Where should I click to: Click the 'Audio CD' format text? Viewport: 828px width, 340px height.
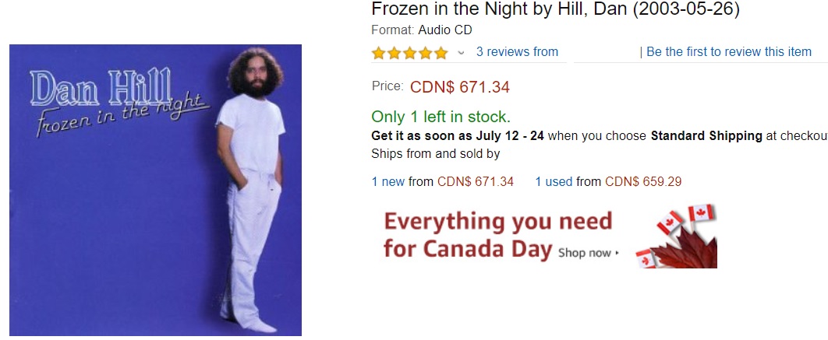click(x=445, y=30)
